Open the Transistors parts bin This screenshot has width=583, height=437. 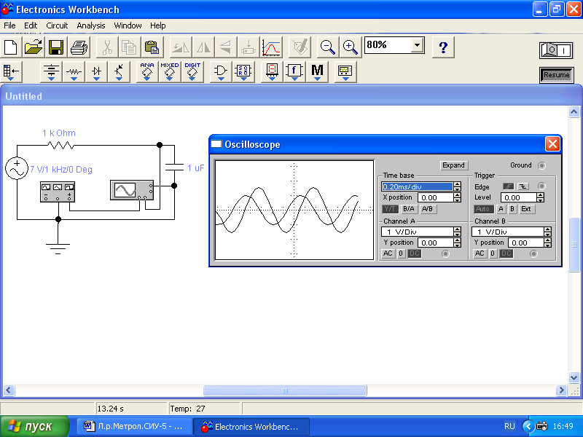tap(119, 71)
